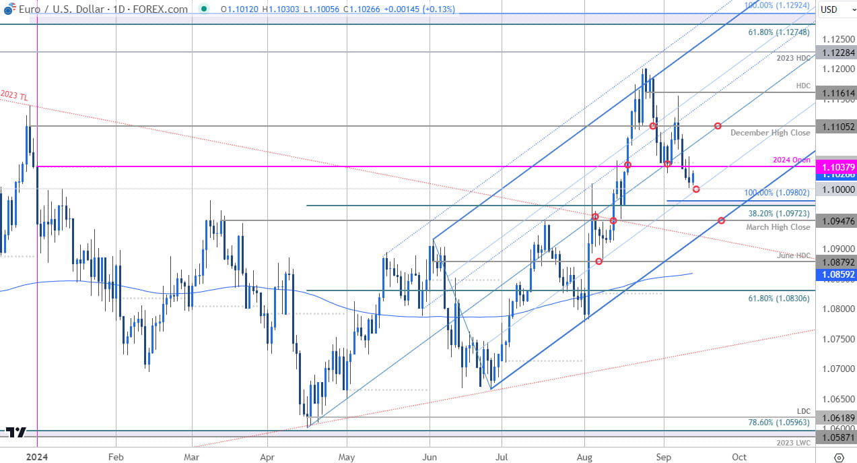
Task: Select the 1.06189 price label
Action: pyautogui.click(x=835, y=419)
